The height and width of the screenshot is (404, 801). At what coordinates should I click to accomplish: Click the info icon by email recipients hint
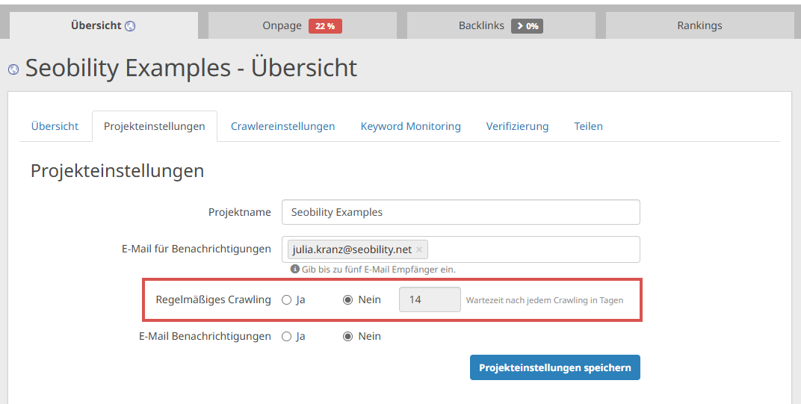point(294,269)
